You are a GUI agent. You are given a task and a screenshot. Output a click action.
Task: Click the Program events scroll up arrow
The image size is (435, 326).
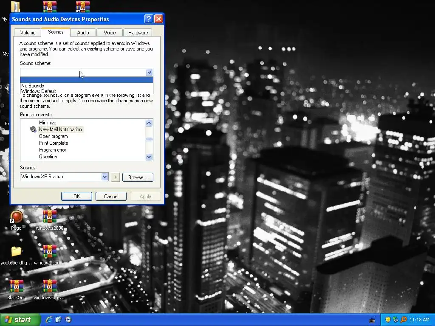coord(149,123)
